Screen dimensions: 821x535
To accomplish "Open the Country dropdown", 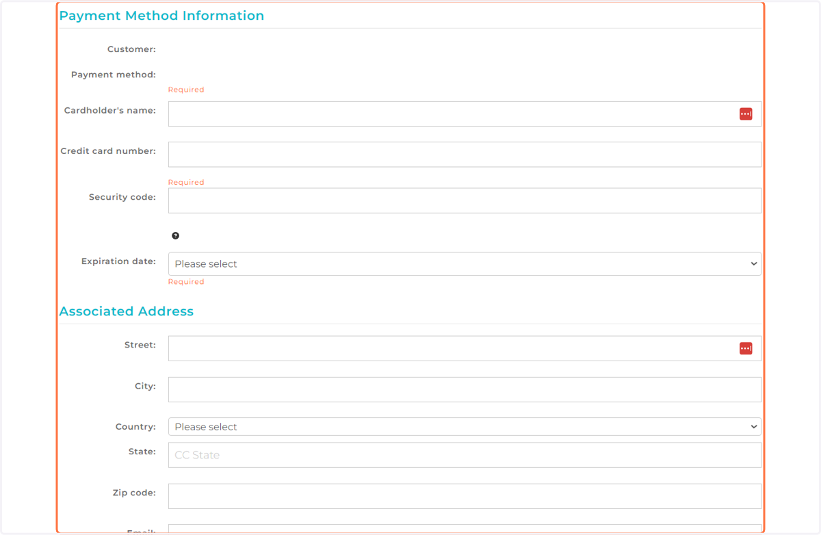I will click(465, 427).
